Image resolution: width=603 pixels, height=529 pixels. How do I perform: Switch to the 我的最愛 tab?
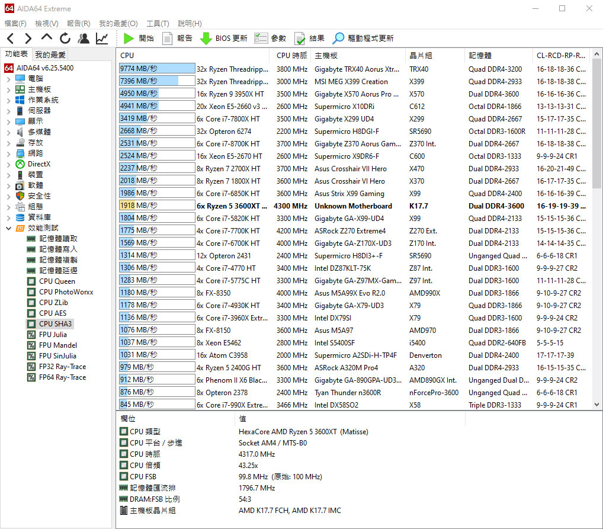tap(50, 54)
